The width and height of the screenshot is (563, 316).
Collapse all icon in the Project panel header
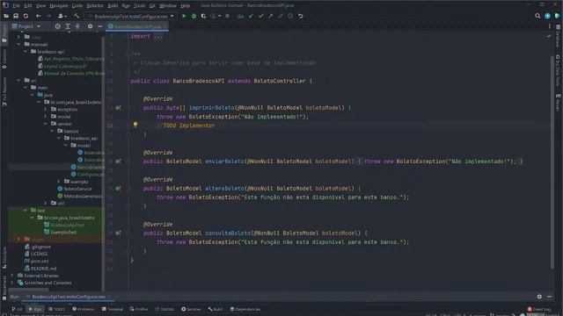[x=77, y=26]
